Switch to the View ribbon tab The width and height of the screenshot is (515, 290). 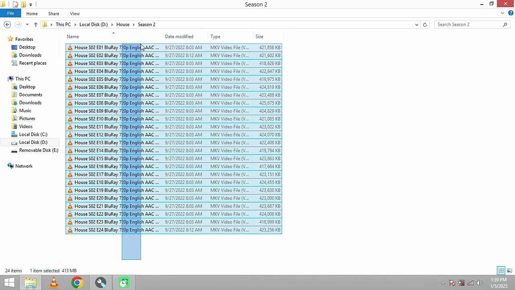pyautogui.click(x=75, y=14)
